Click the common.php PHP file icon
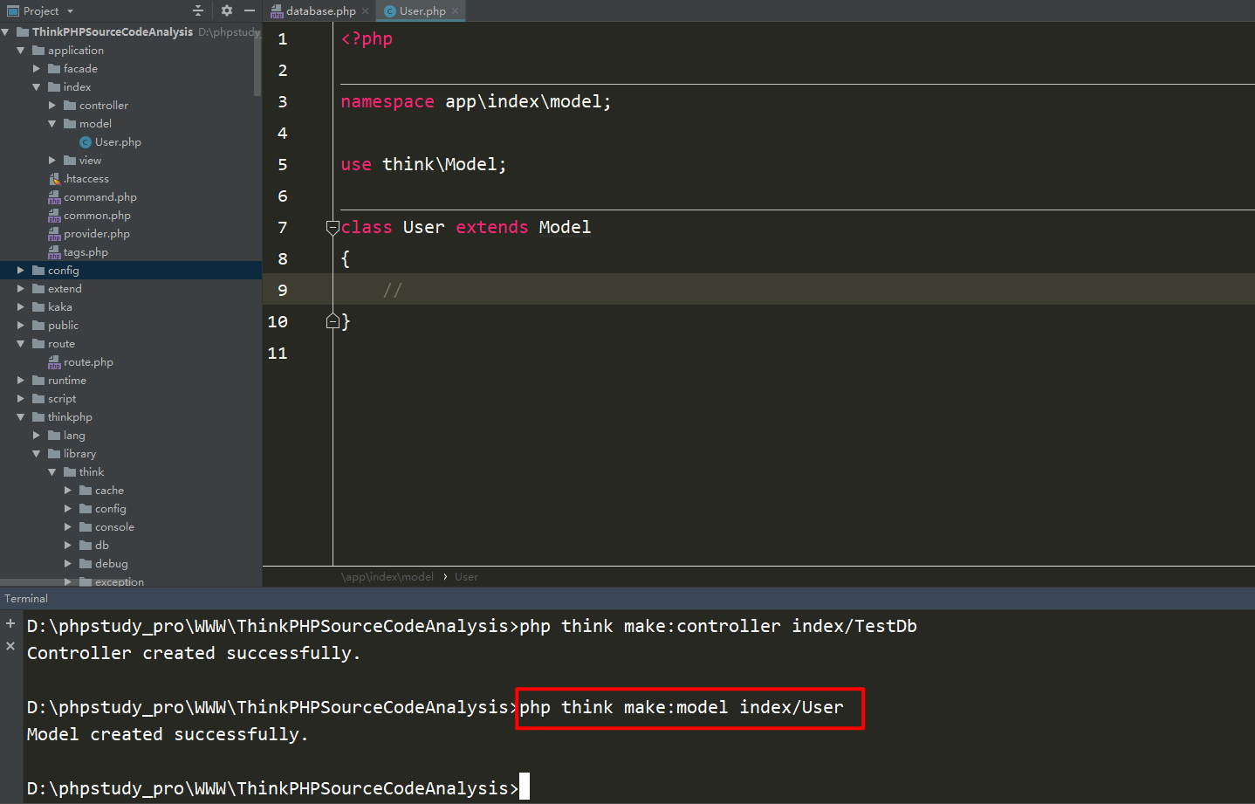This screenshot has width=1255, height=804. pyautogui.click(x=54, y=216)
